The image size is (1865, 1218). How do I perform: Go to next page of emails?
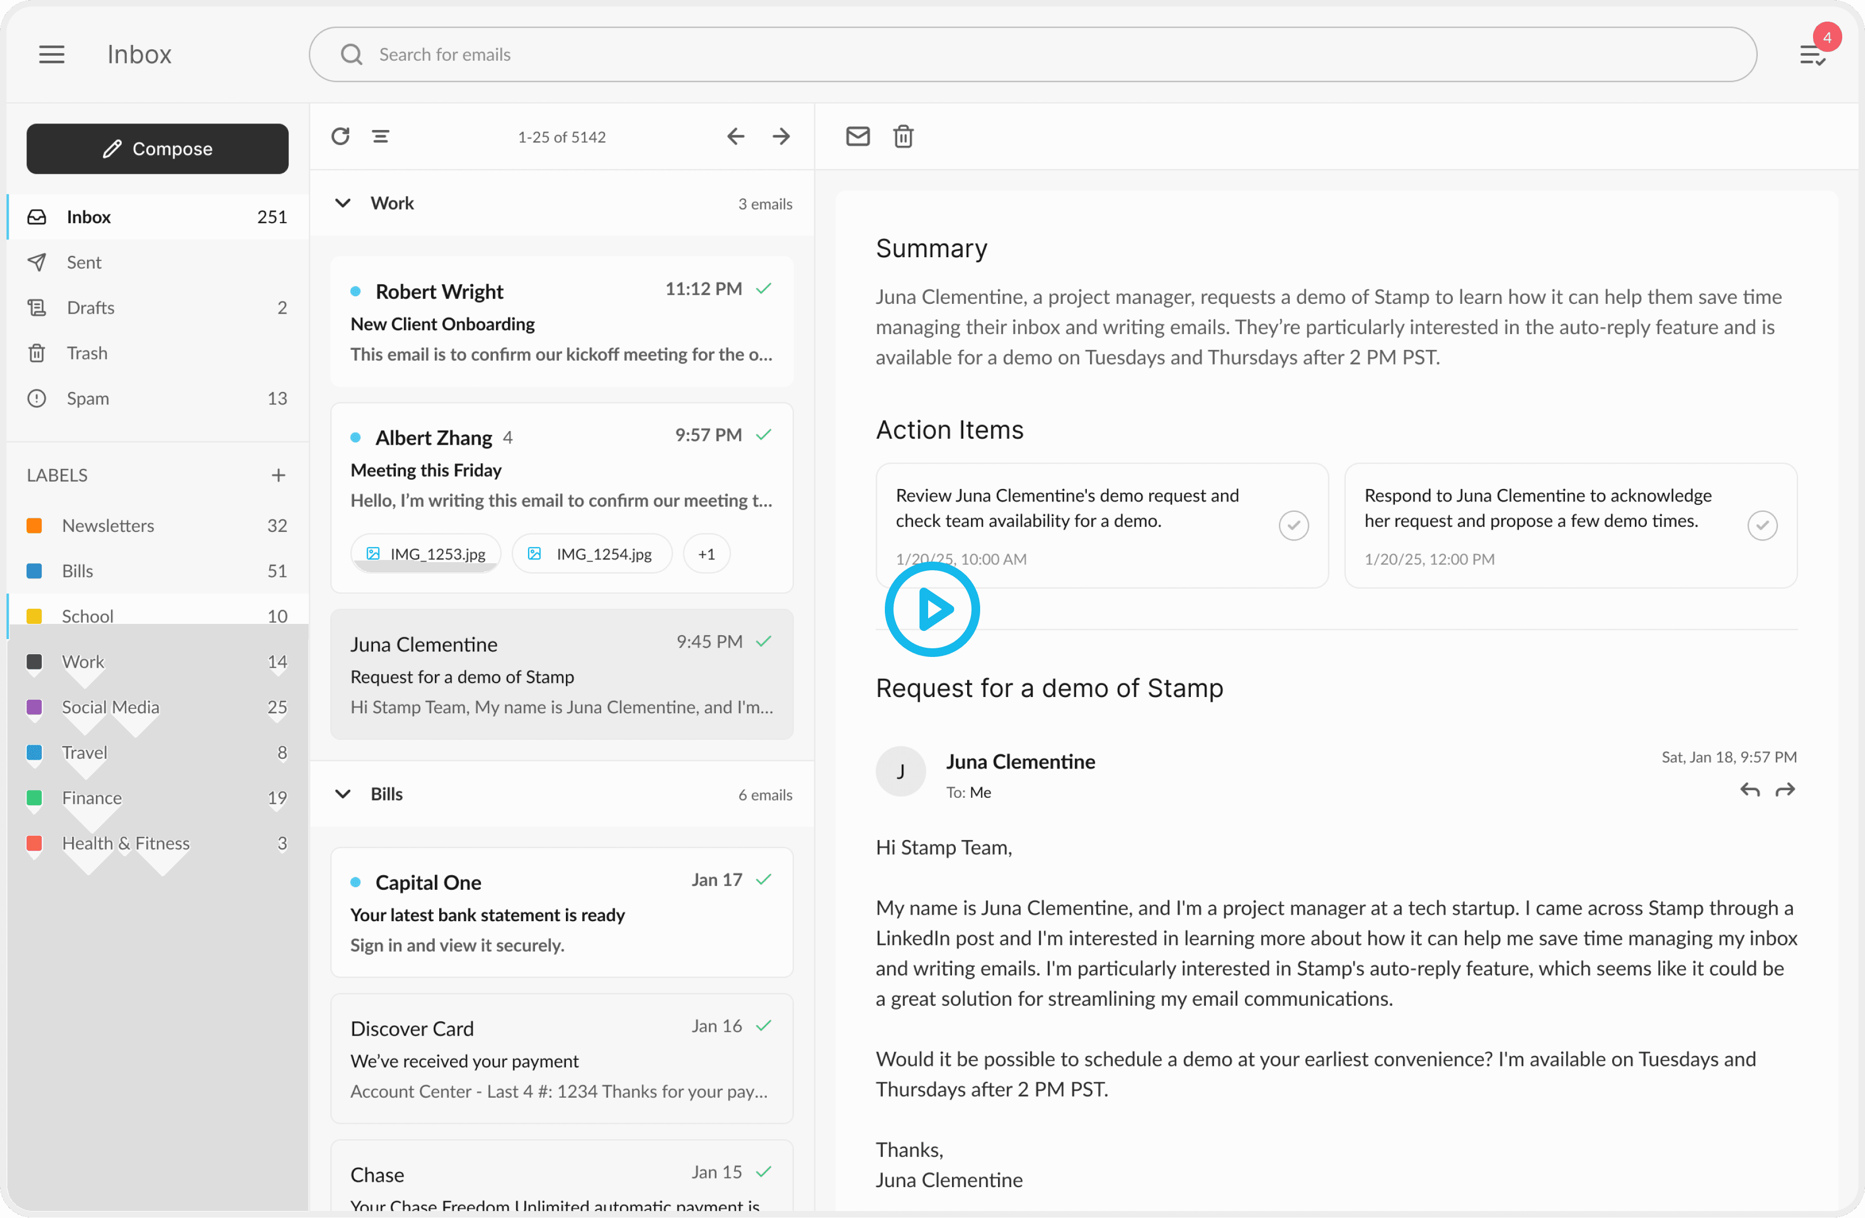(781, 136)
